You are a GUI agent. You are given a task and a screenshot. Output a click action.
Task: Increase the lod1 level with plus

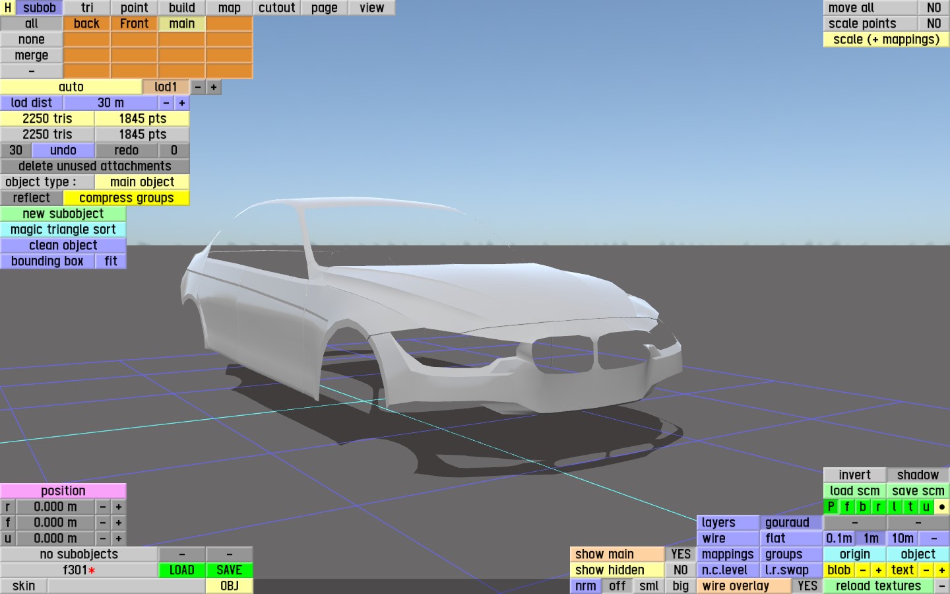pos(214,87)
